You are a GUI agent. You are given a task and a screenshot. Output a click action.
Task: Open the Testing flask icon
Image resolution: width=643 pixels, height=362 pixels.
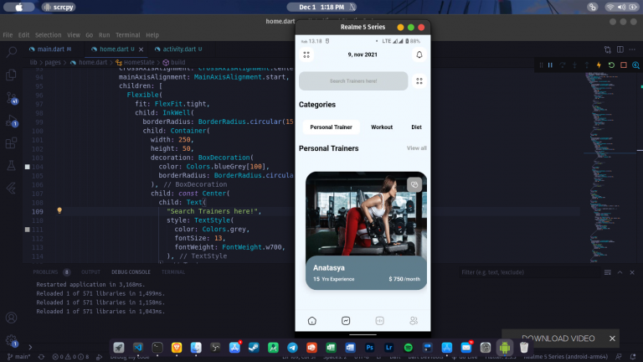point(12,165)
